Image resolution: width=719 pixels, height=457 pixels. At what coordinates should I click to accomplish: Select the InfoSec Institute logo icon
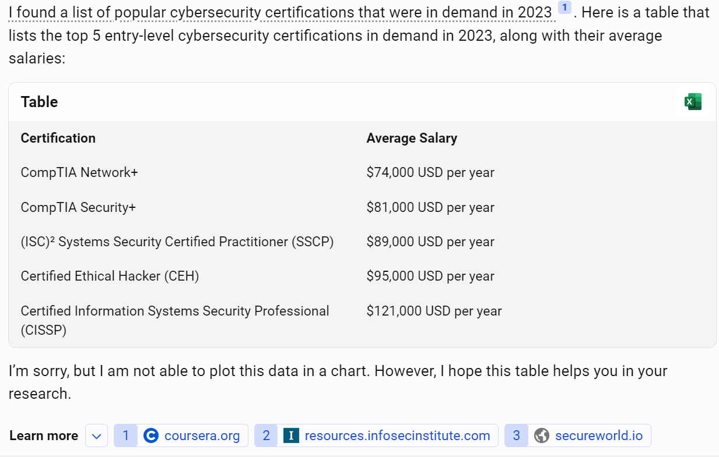pos(290,435)
